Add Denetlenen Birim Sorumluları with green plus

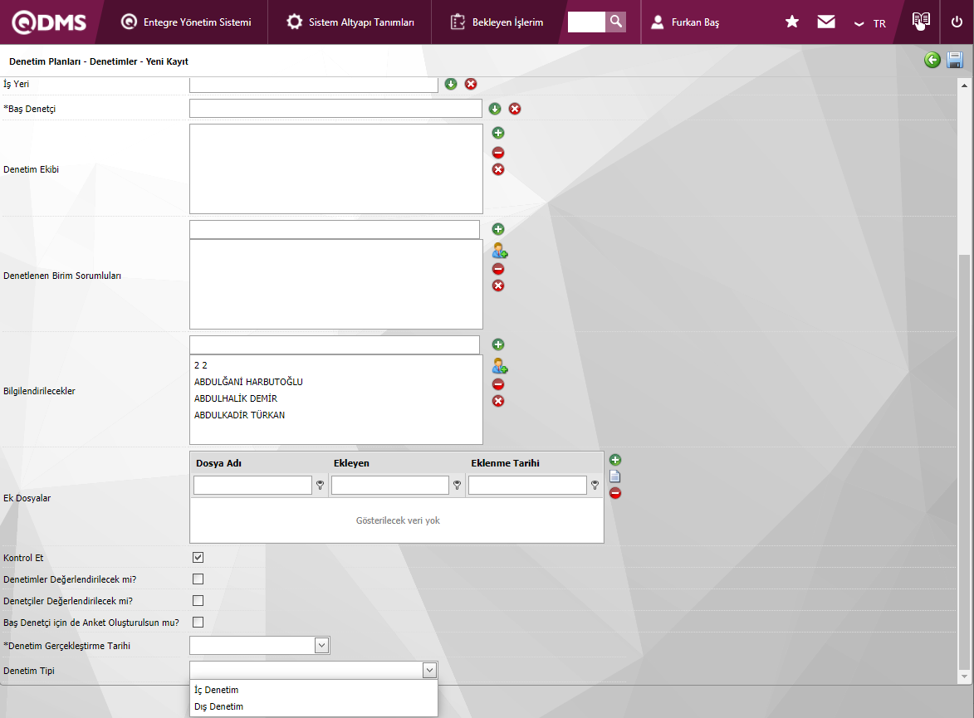point(498,229)
